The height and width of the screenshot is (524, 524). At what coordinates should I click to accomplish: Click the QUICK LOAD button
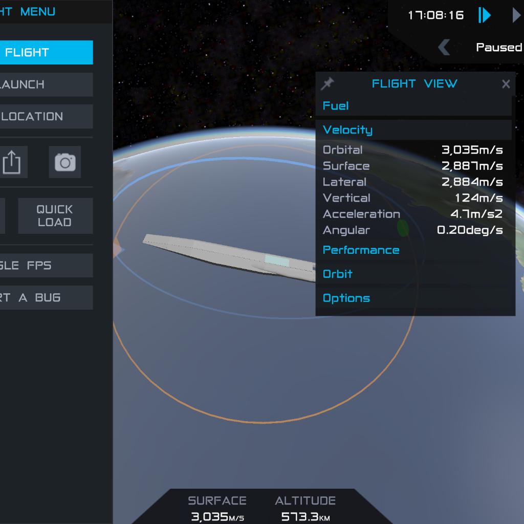point(55,215)
